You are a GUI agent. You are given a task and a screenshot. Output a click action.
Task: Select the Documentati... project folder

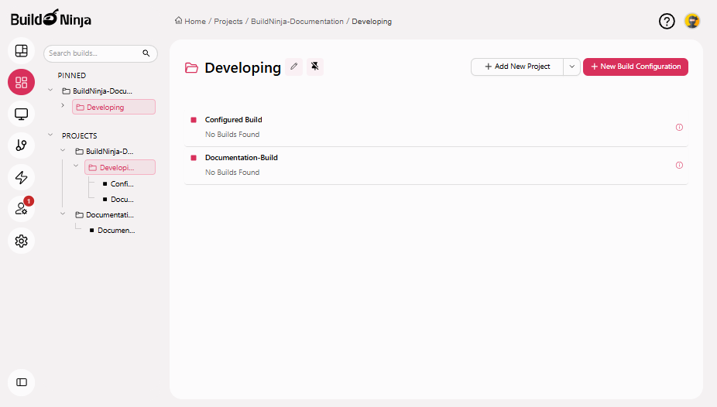tap(105, 214)
